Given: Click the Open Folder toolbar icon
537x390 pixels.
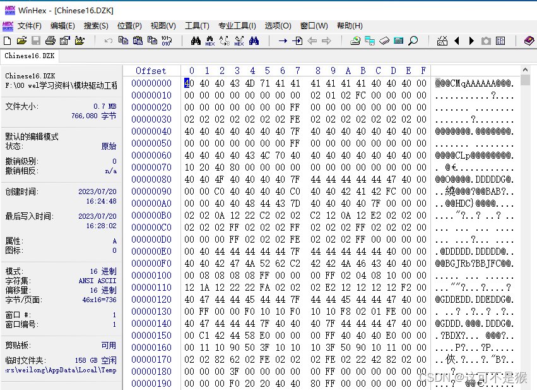Looking at the screenshot, I should pos(80,41).
